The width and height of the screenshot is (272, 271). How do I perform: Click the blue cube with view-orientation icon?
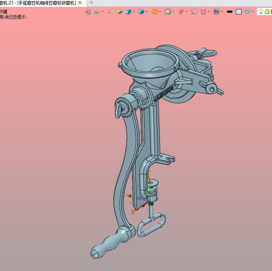(141, 11)
